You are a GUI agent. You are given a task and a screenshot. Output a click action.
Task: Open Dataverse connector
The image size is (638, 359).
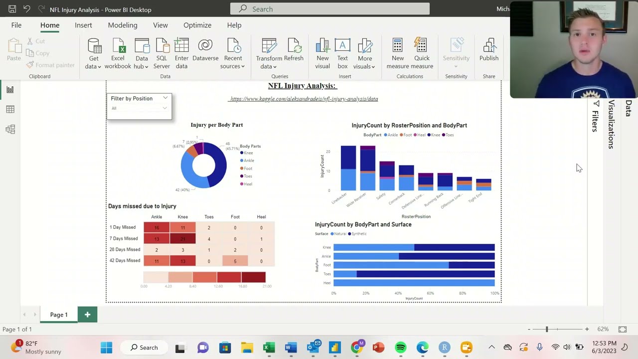point(205,50)
